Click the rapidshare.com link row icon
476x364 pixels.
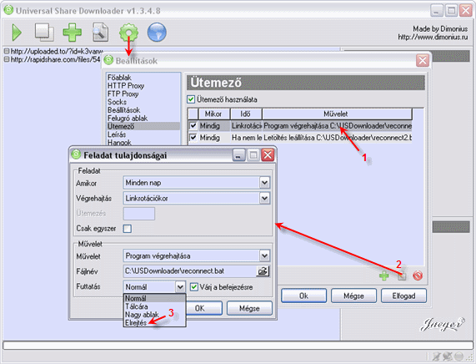click(7, 59)
